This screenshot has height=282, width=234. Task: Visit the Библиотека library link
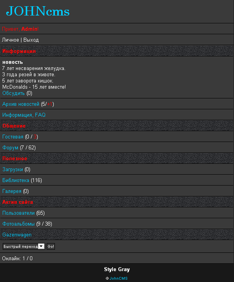pyautogui.click(x=16, y=180)
